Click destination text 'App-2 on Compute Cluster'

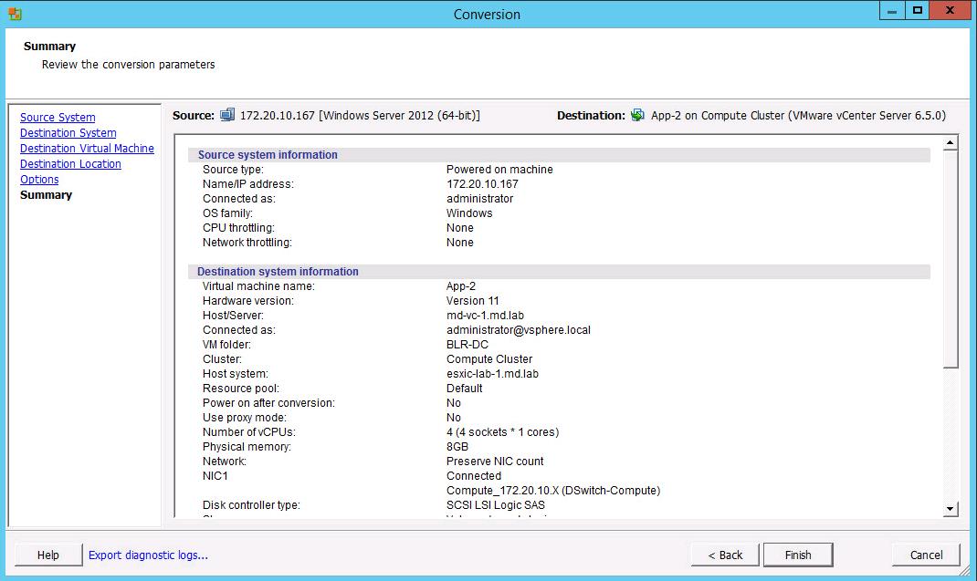coord(718,115)
